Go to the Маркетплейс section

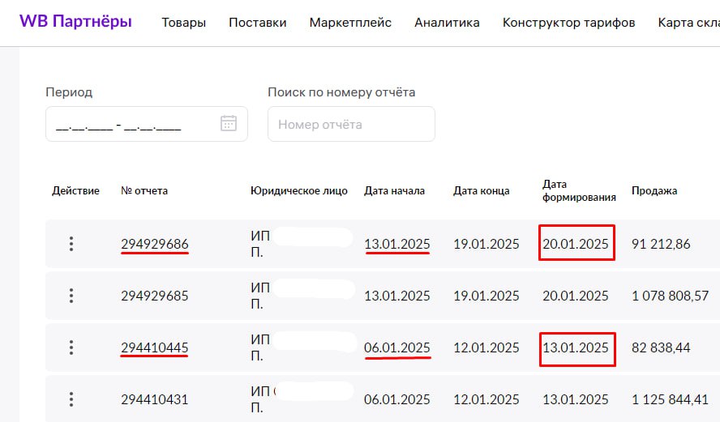[x=350, y=23]
